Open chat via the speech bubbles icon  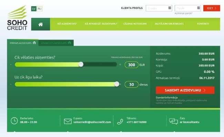pos(173,121)
